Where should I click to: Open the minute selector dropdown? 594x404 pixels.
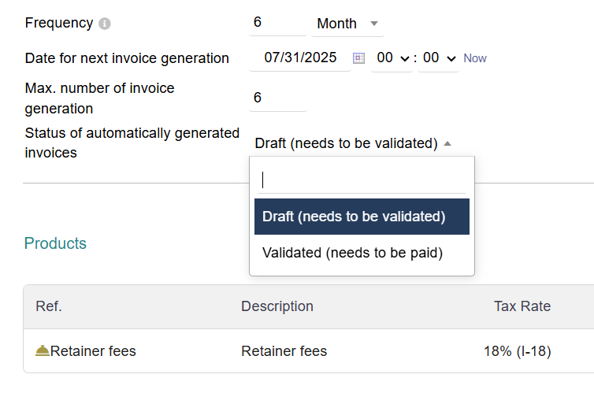pos(438,58)
